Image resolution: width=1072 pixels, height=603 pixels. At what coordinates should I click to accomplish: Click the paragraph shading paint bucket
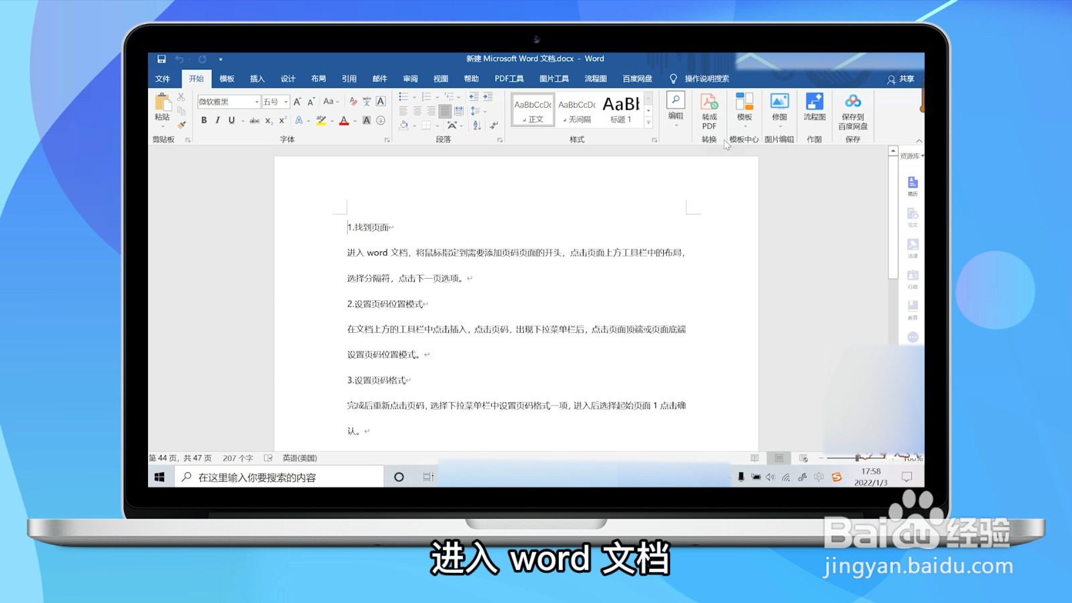coord(403,125)
